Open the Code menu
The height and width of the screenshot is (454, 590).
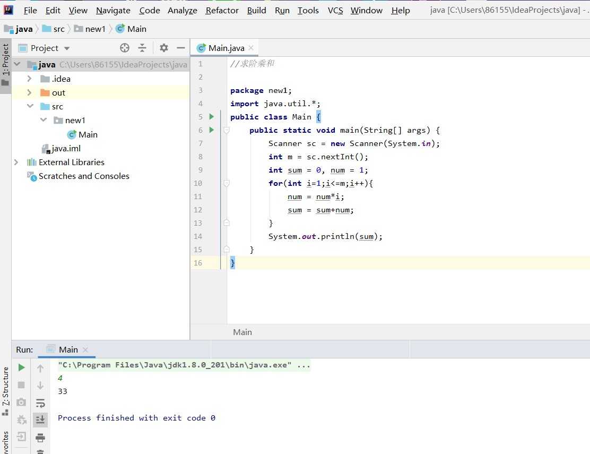pos(150,11)
